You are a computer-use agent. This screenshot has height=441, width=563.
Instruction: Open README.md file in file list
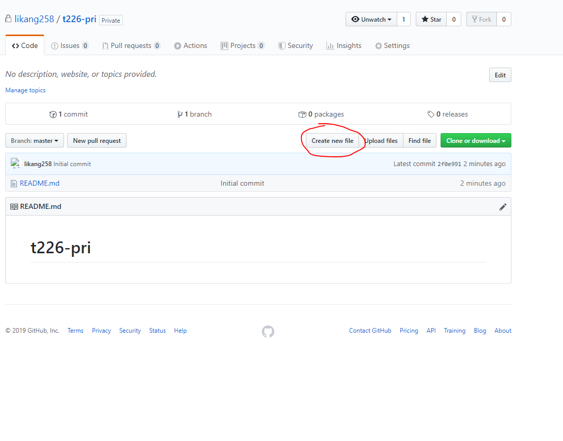point(39,183)
